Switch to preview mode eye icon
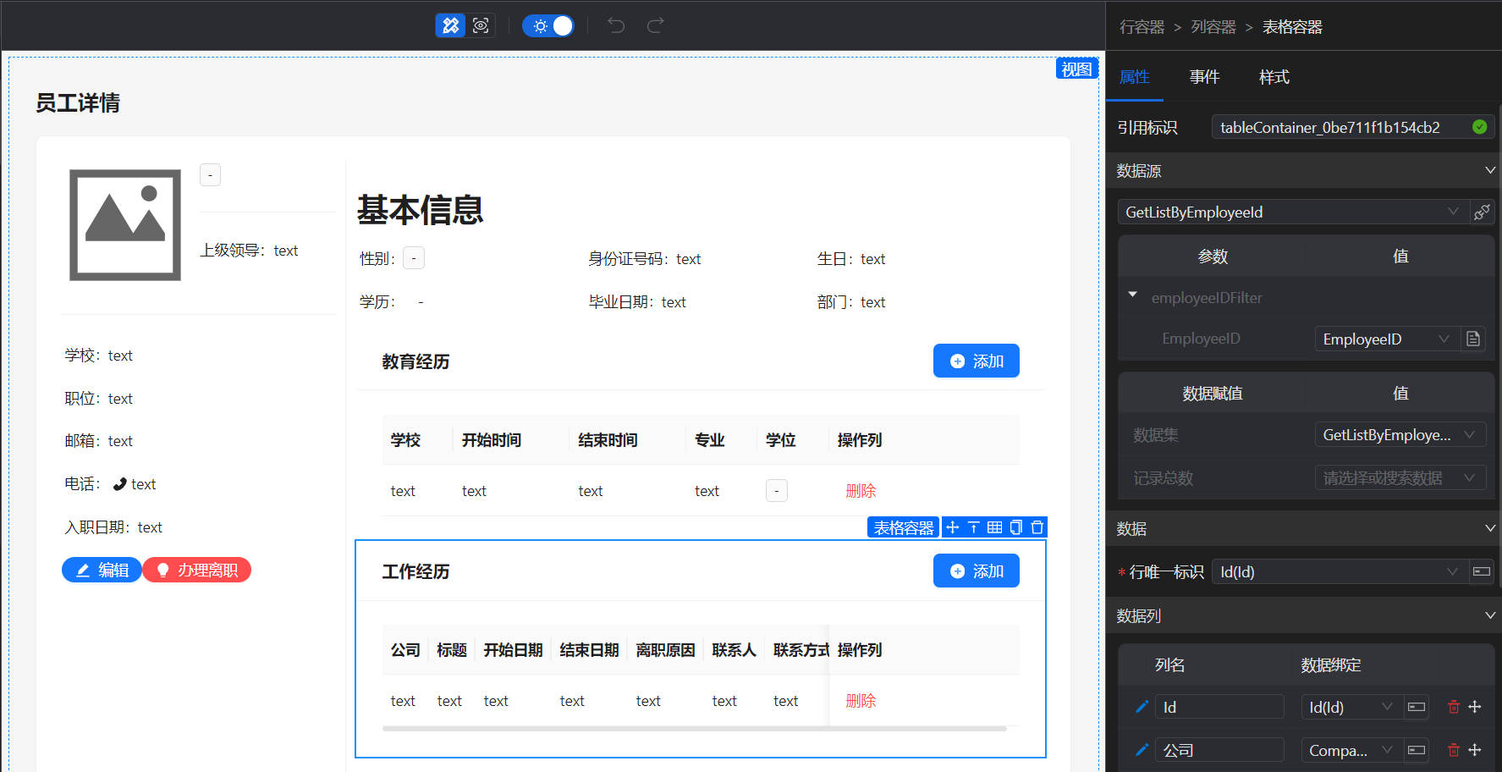Image resolution: width=1502 pixels, height=772 pixels. (481, 25)
